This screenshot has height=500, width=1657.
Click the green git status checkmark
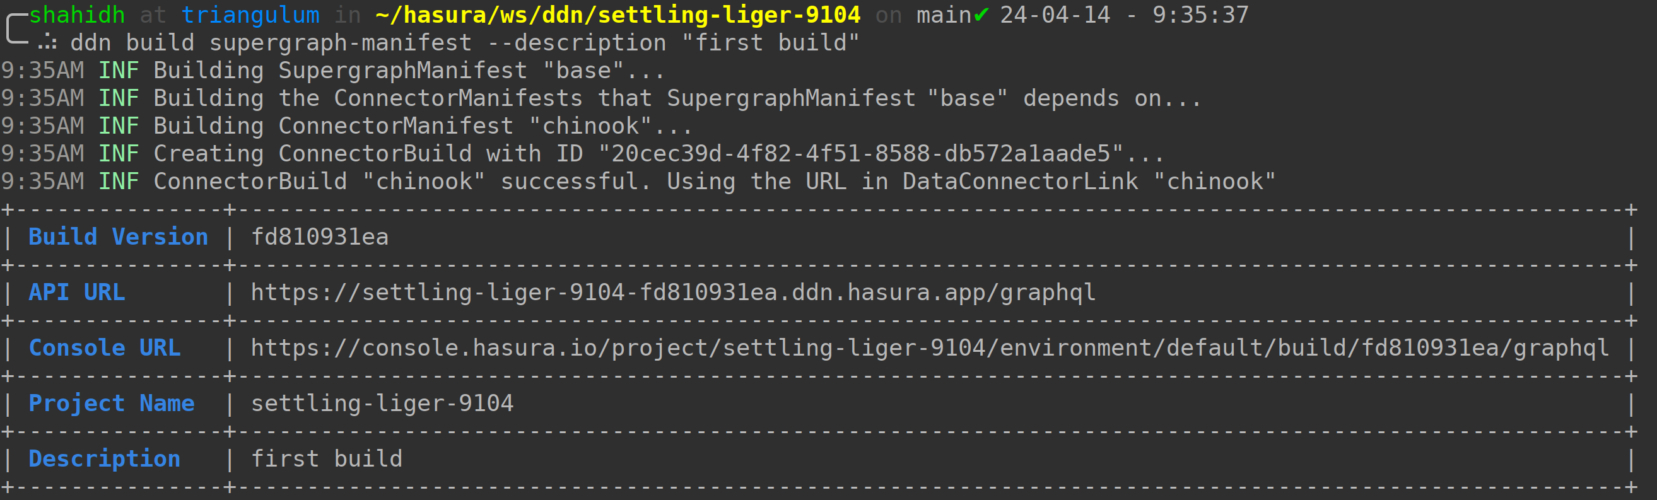(981, 14)
